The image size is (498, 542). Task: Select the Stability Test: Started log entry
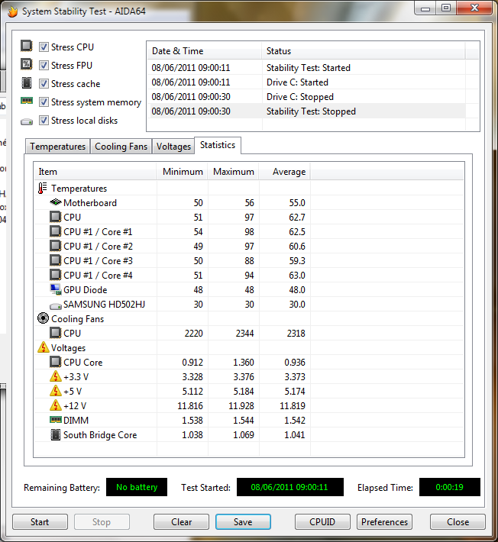pos(307,68)
